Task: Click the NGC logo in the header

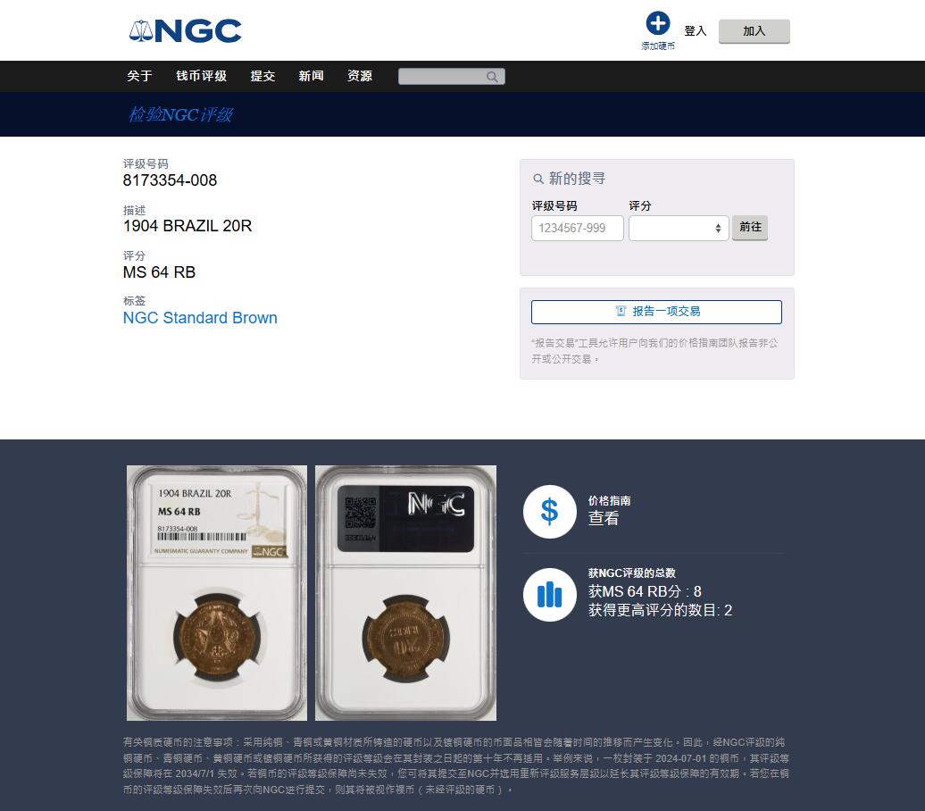Action: coord(185,30)
